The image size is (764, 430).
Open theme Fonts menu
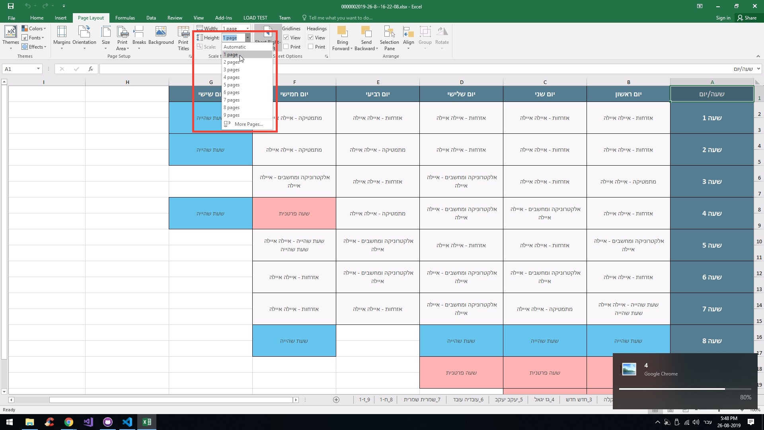33,37
